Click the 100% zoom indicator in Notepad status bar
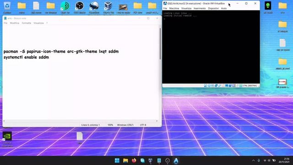 click(110, 125)
